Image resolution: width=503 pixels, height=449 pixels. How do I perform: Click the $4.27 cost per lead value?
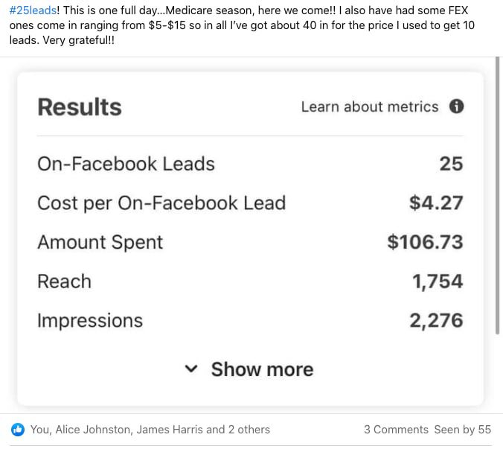[436, 203]
